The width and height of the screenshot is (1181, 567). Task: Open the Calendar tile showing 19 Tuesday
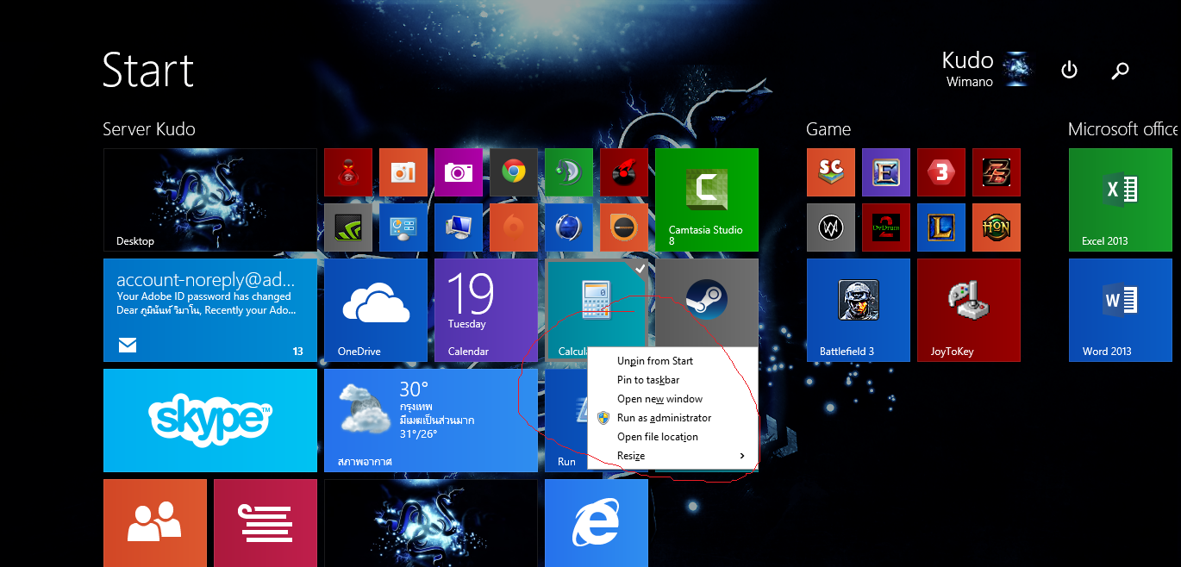[486, 310]
